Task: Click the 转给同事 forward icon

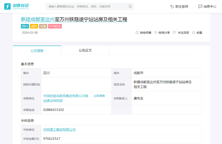Action: pyautogui.click(x=137, y=32)
